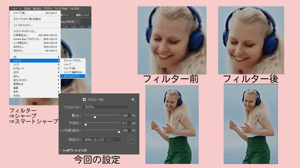Open the フィルター(T) menu
The image size is (300, 168).
click(16, 9)
